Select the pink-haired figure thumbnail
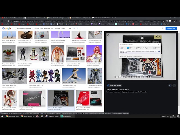This screenshot has height=135, width=180. (x=94, y=54)
